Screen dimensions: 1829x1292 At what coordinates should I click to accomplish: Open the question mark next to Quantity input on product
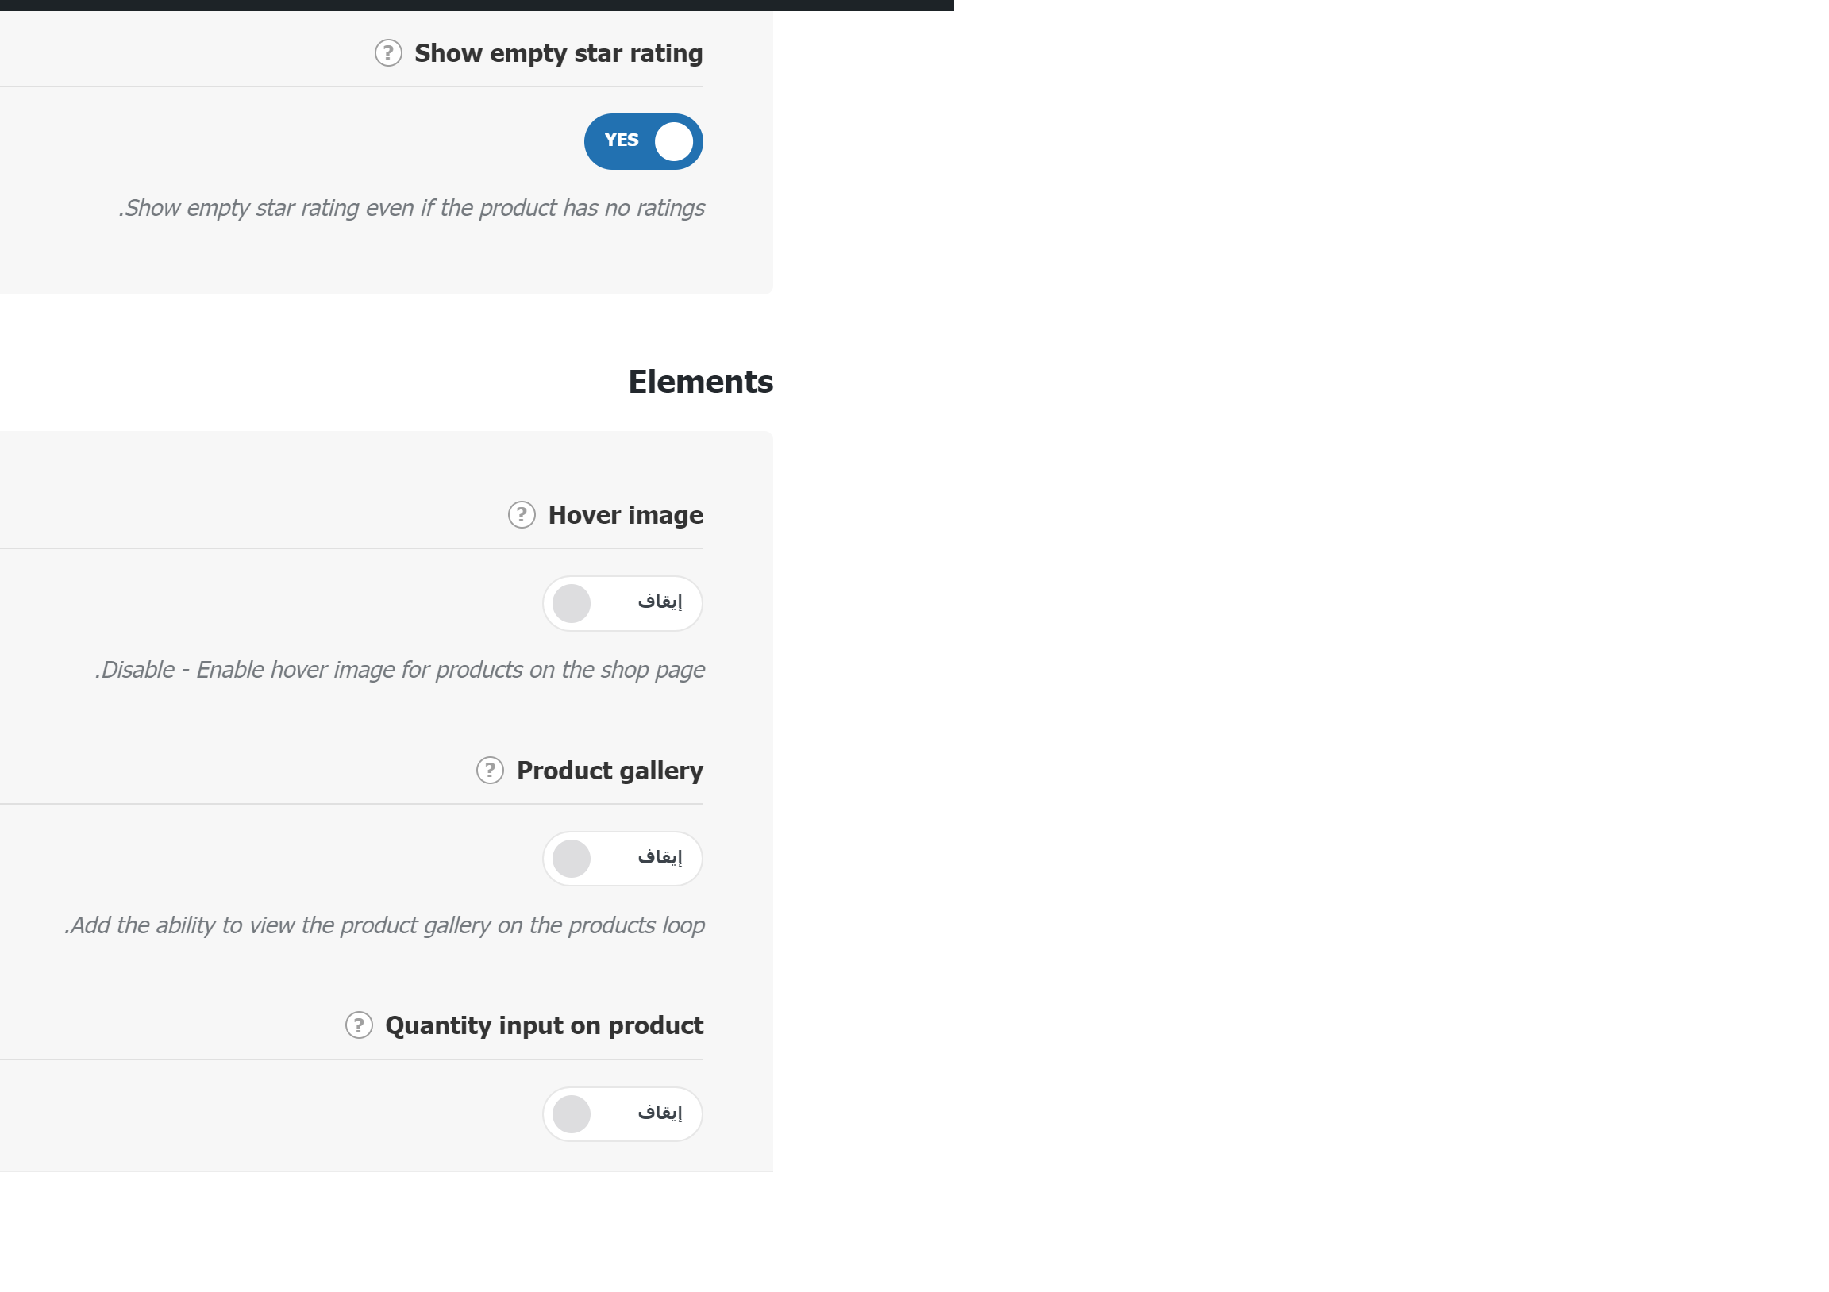click(360, 1025)
